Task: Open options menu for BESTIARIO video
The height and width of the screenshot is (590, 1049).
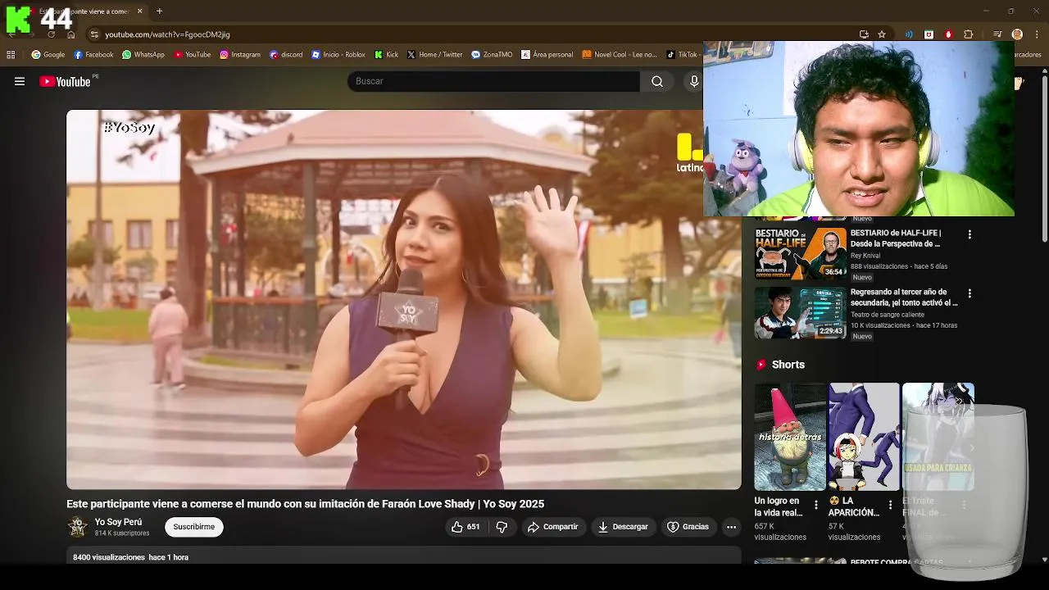Action: 970,234
